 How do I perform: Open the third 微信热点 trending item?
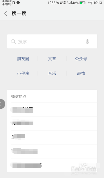(x=54, y=137)
